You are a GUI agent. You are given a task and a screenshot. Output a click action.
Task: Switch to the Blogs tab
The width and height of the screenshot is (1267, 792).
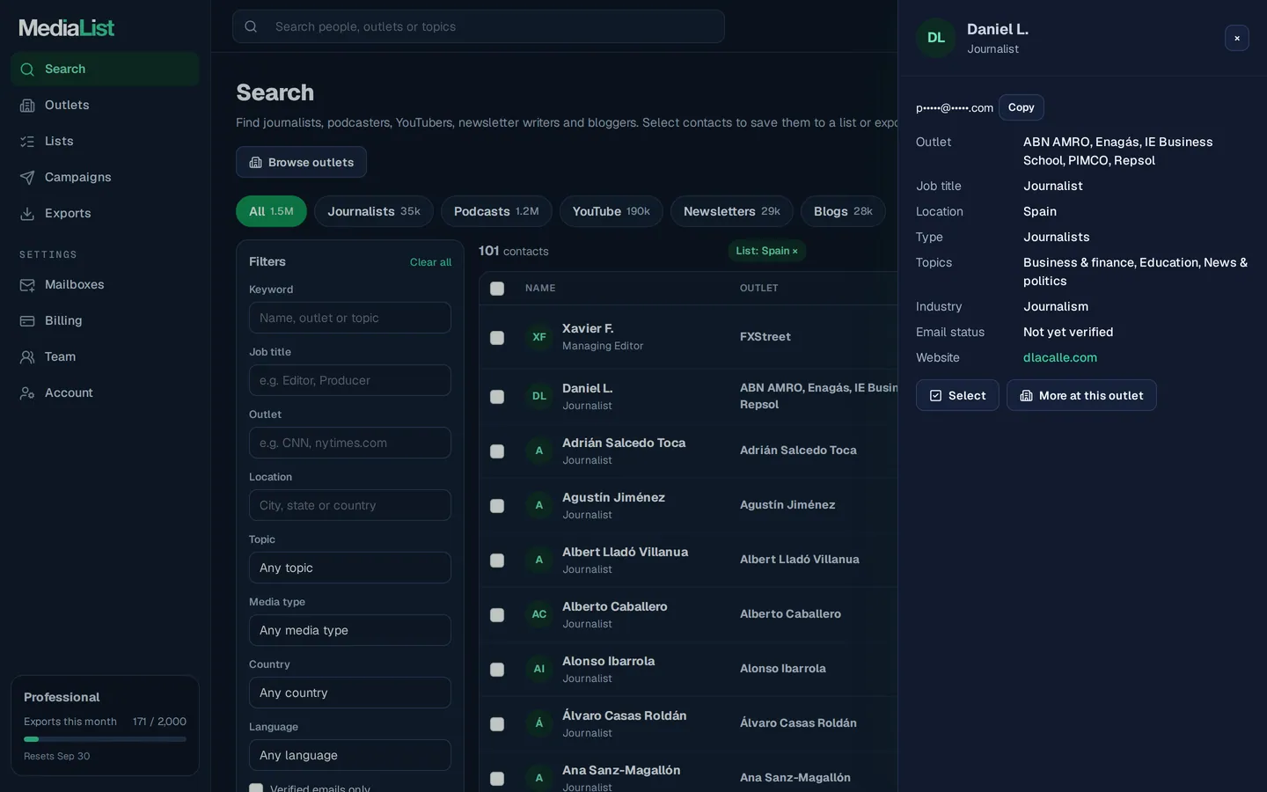pos(843,211)
